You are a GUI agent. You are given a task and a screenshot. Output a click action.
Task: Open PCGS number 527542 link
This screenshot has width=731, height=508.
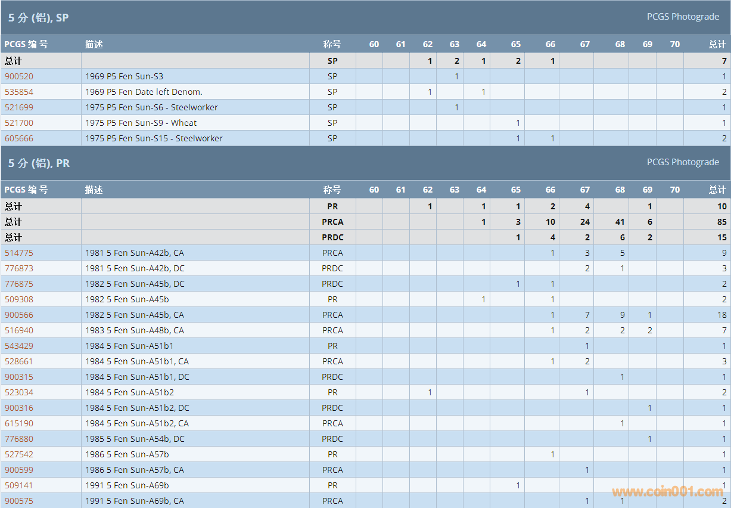19,454
